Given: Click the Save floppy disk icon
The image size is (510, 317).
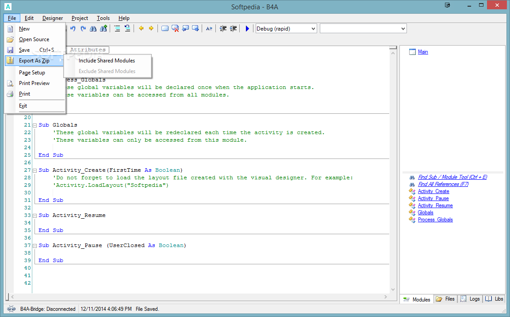Looking at the screenshot, I should tap(11, 50).
